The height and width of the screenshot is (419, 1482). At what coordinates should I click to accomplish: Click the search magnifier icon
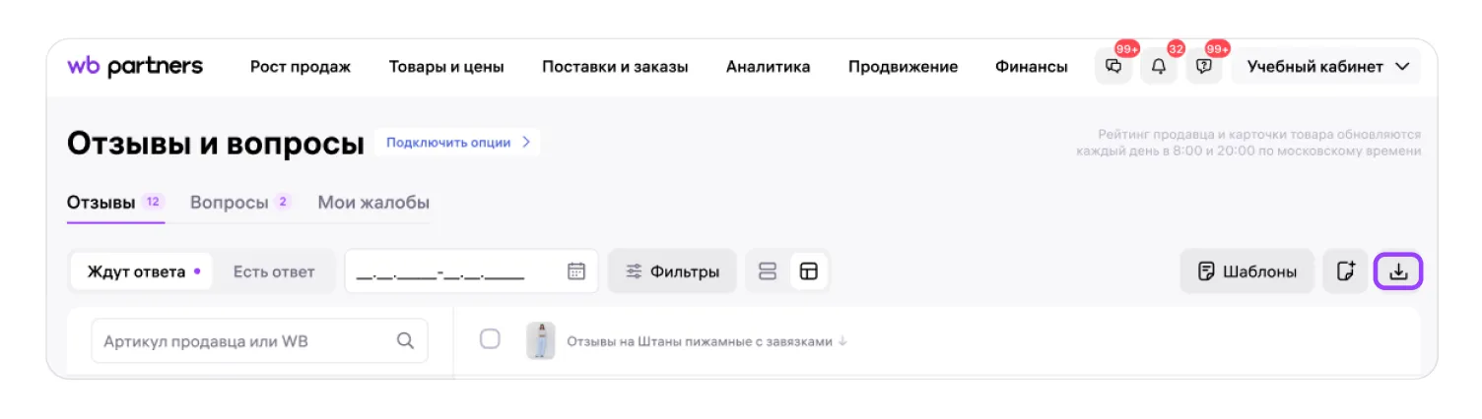click(405, 341)
